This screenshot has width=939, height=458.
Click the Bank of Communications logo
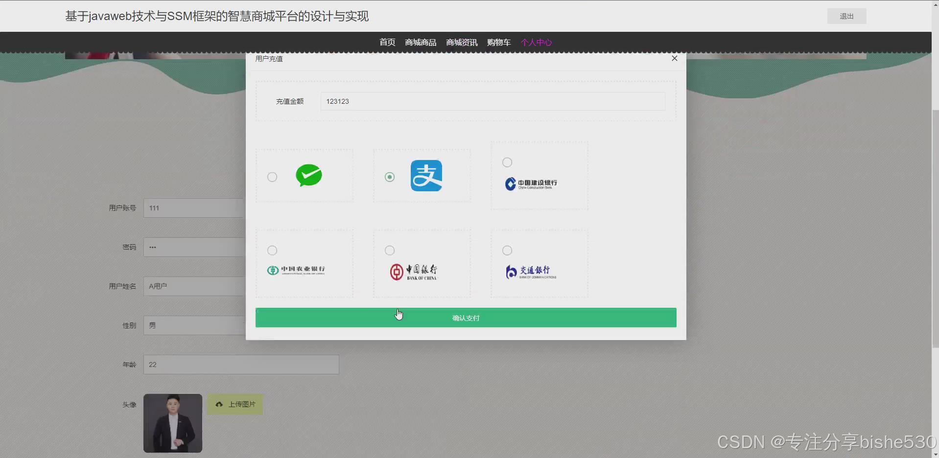531,272
